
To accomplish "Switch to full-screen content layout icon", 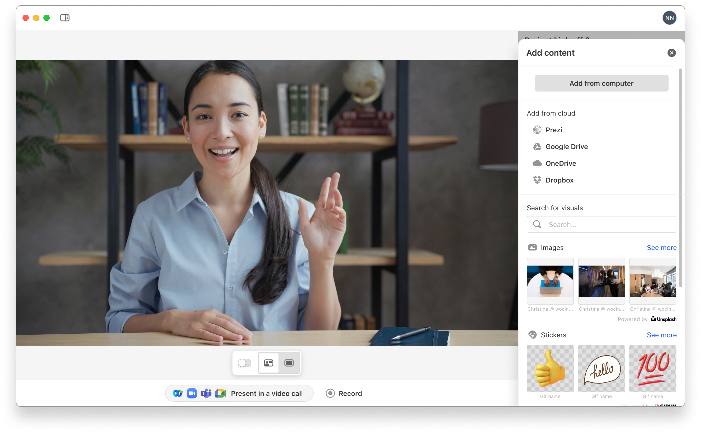I will tap(289, 363).
